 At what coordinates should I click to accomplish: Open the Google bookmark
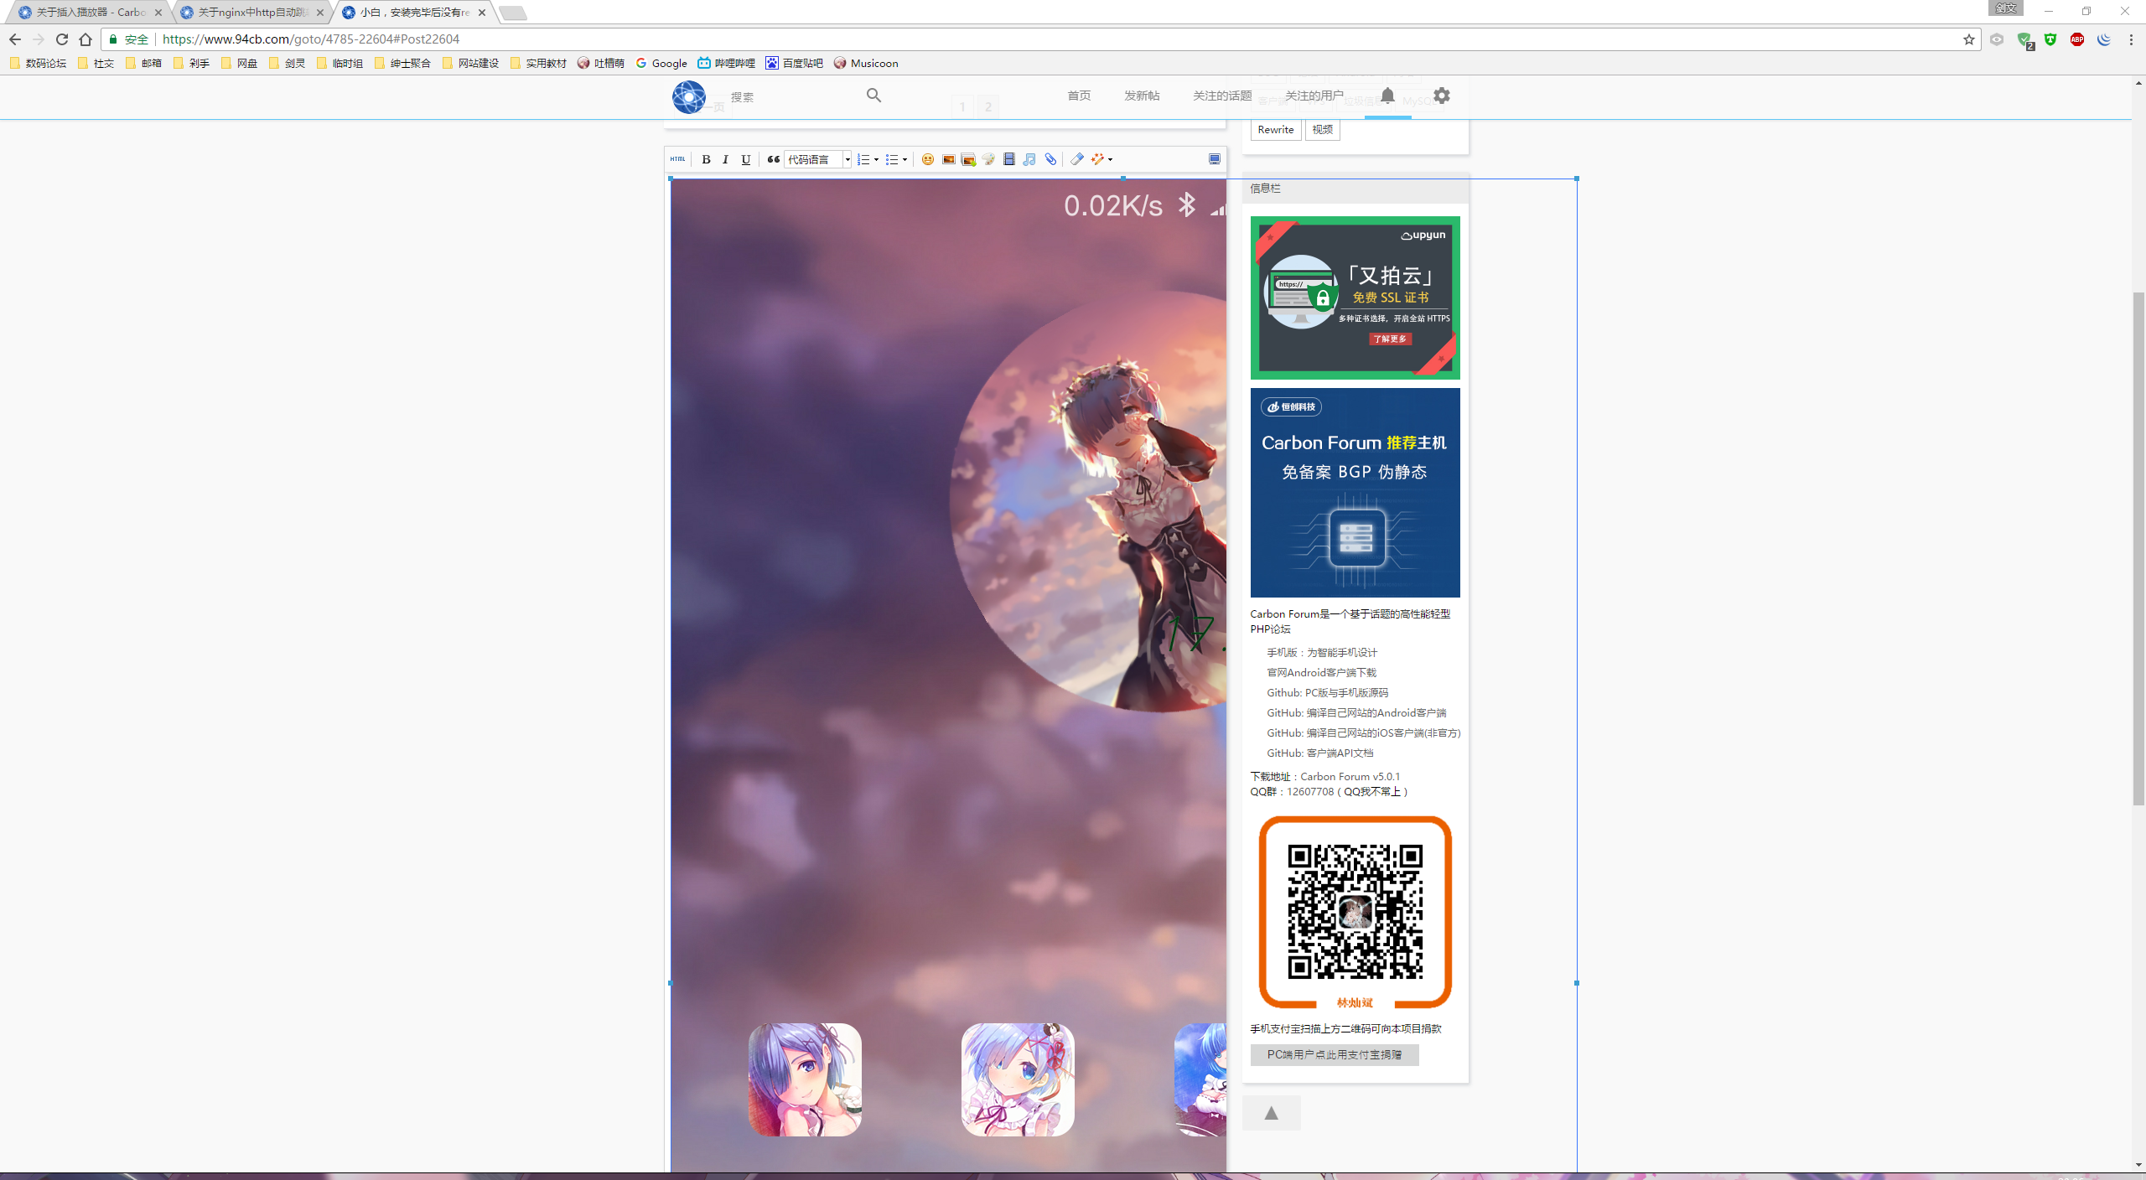[x=661, y=63]
